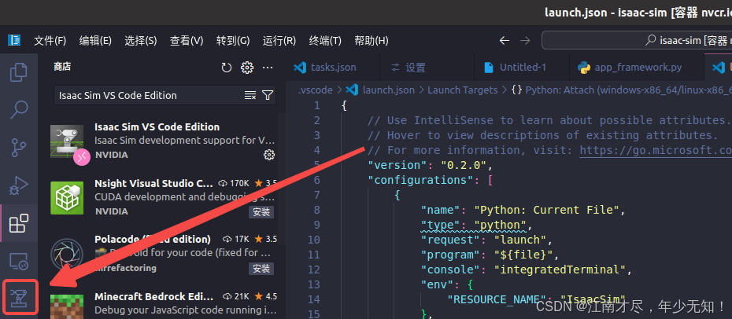Click the "request": "launch" line

pos(487,240)
